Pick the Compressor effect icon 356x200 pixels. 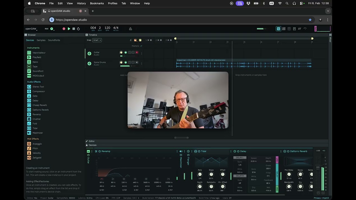[29, 91]
